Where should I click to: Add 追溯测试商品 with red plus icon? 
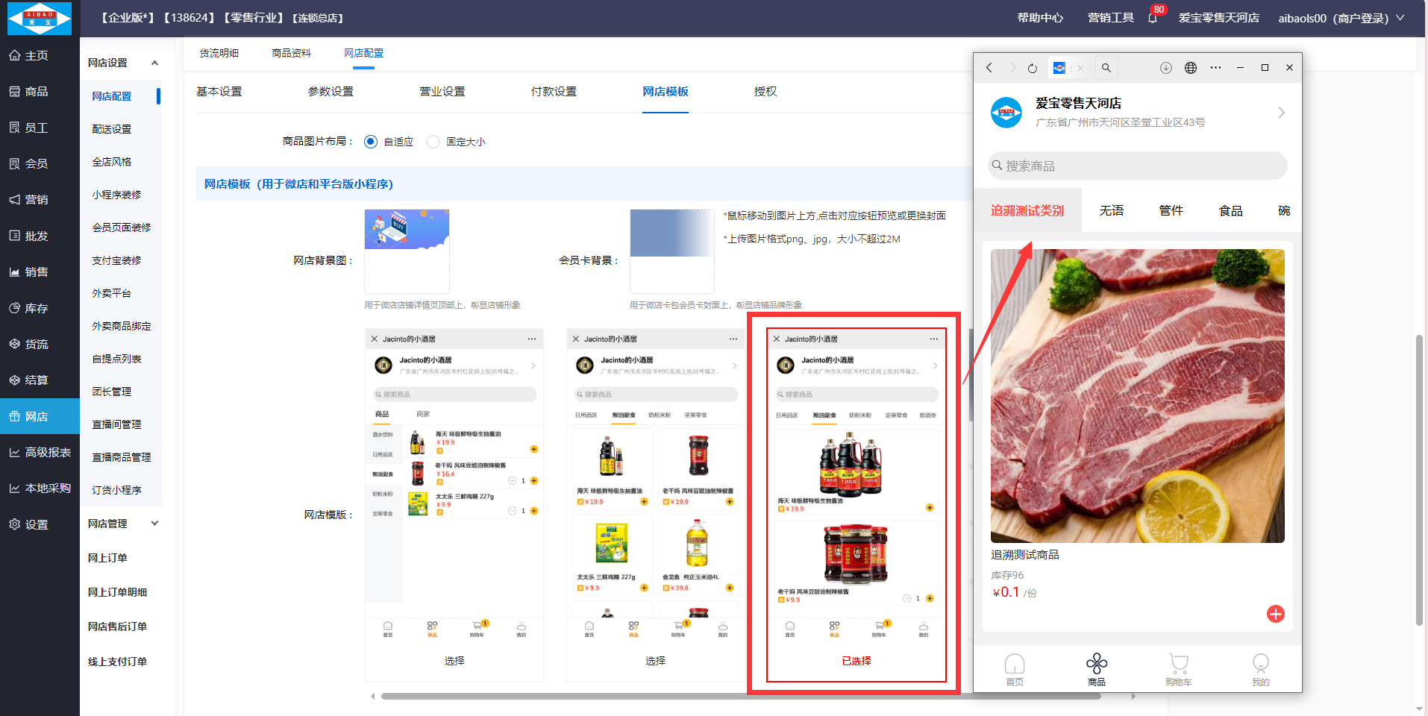click(1275, 614)
